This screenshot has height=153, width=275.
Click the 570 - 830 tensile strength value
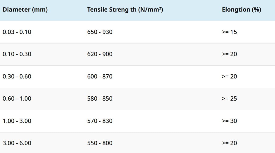(x=100, y=121)
